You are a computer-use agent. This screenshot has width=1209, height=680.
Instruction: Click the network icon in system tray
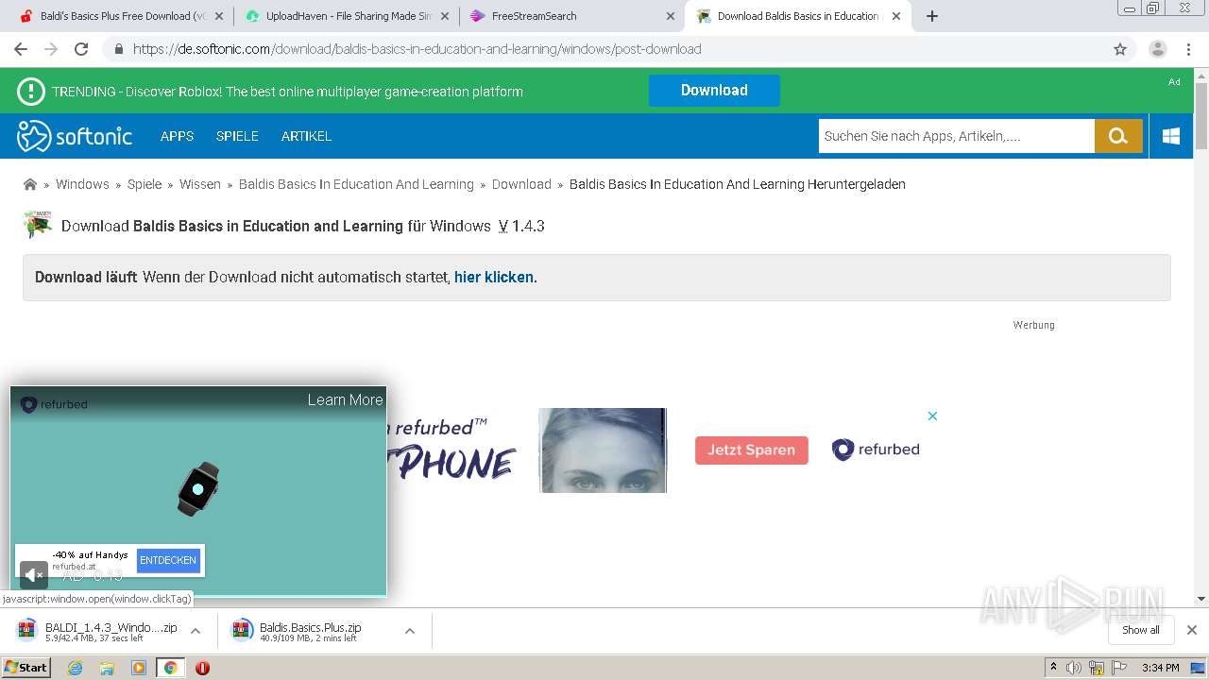pos(1097,668)
